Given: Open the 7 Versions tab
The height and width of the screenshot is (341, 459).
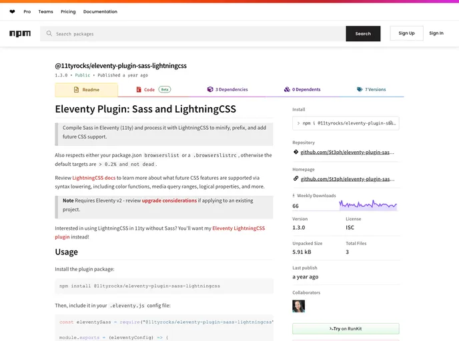Looking at the screenshot, I should pyautogui.click(x=371, y=89).
